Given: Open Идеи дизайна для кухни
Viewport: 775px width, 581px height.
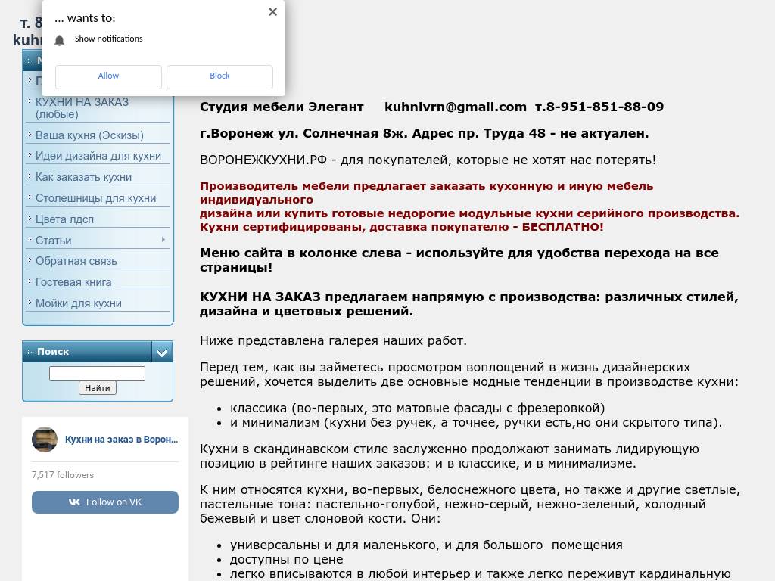Looking at the screenshot, I should 98,156.
